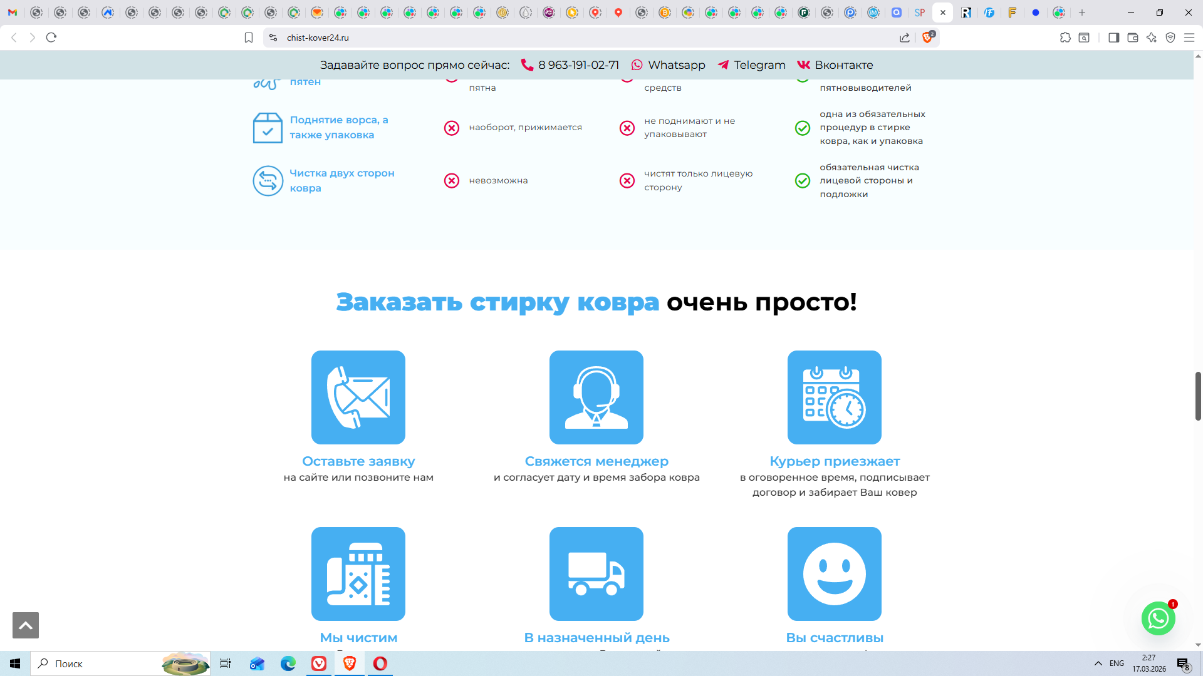Click the scroll-to-top arrow button
Viewport: 1203px width, 676px height.
(26, 625)
